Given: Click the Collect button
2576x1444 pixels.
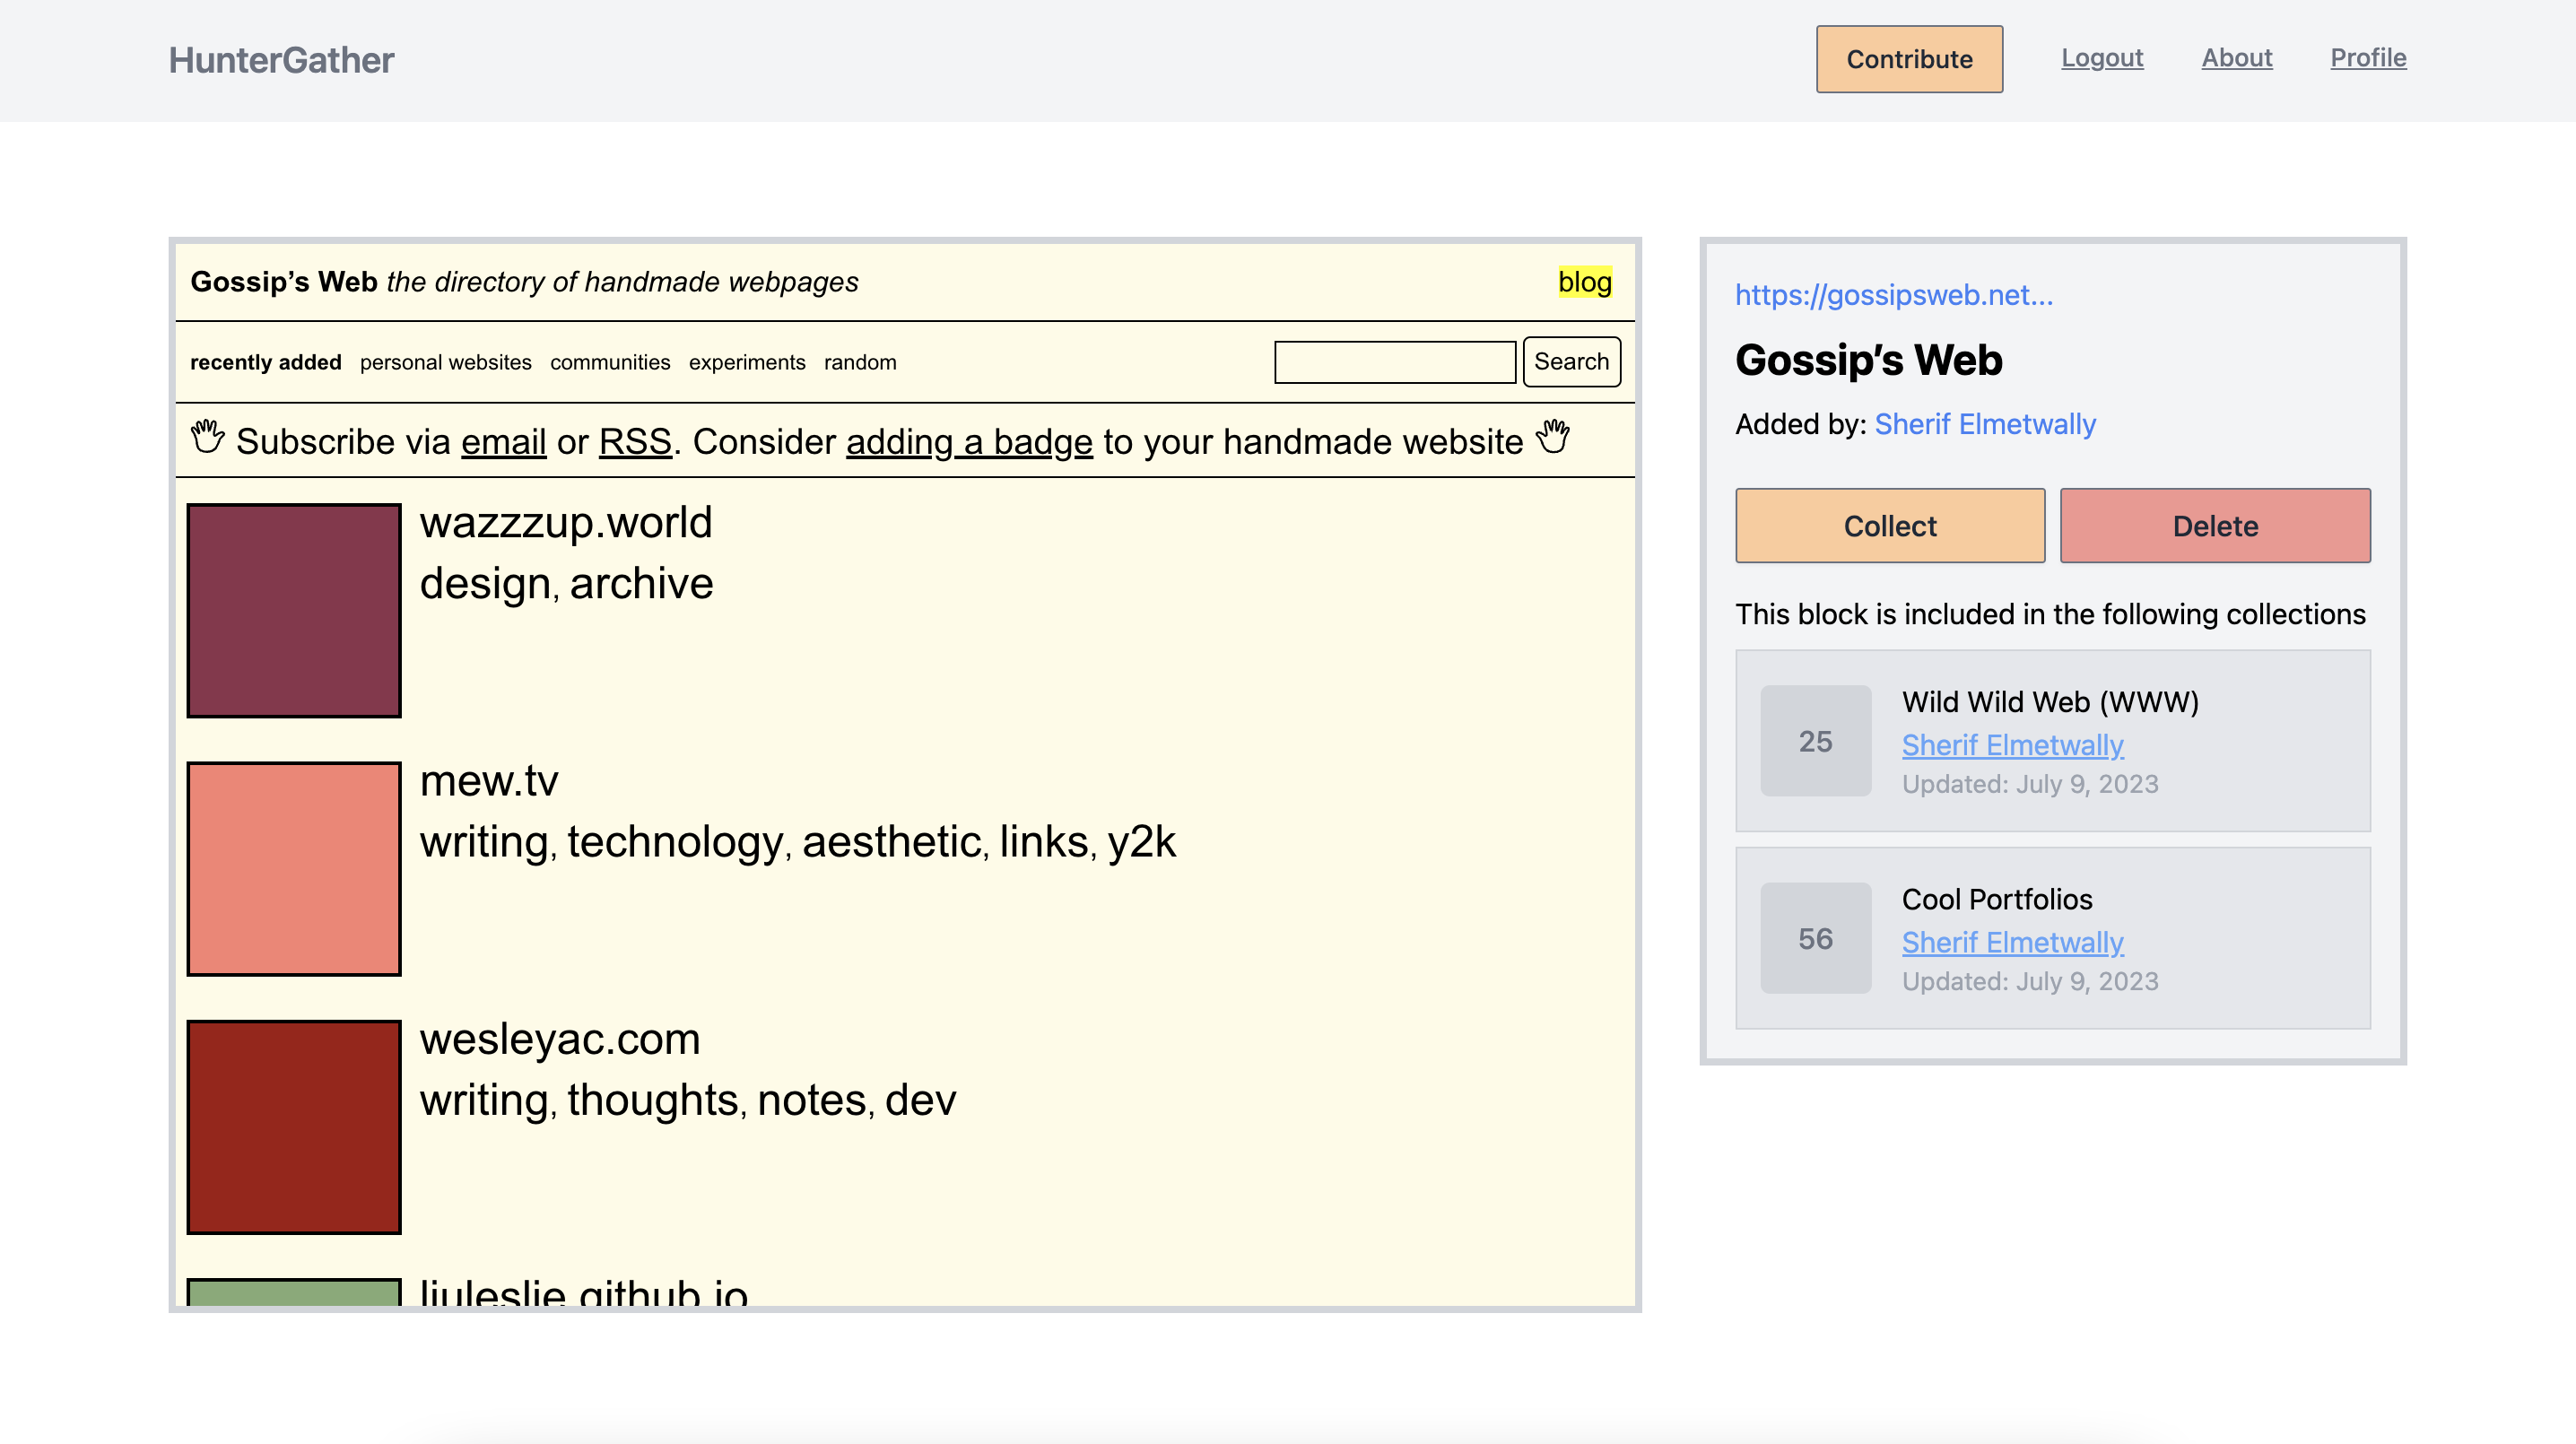Looking at the screenshot, I should (1890, 526).
